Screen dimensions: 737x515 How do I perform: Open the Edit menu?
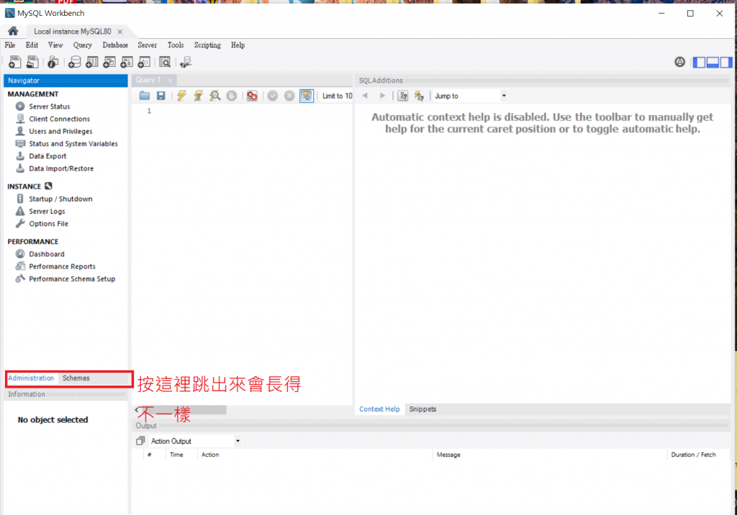pyautogui.click(x=32, y=45)
